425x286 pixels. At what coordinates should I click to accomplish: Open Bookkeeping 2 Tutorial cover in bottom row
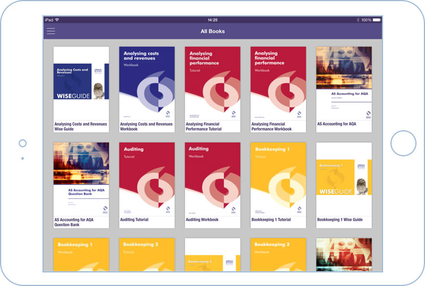click(147, 255)
